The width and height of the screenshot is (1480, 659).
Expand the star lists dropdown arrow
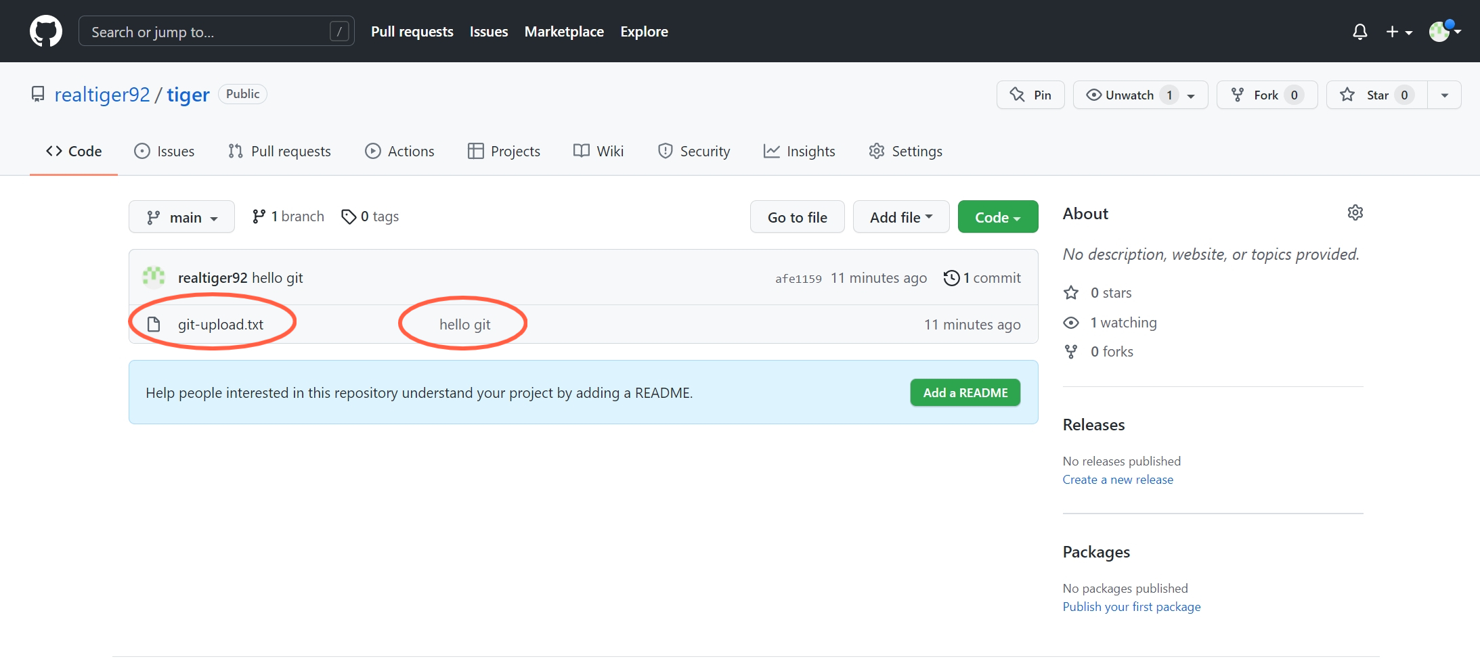coord(1445,95)
